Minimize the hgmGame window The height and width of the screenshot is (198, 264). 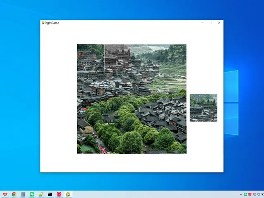click(x=203, y=23)
